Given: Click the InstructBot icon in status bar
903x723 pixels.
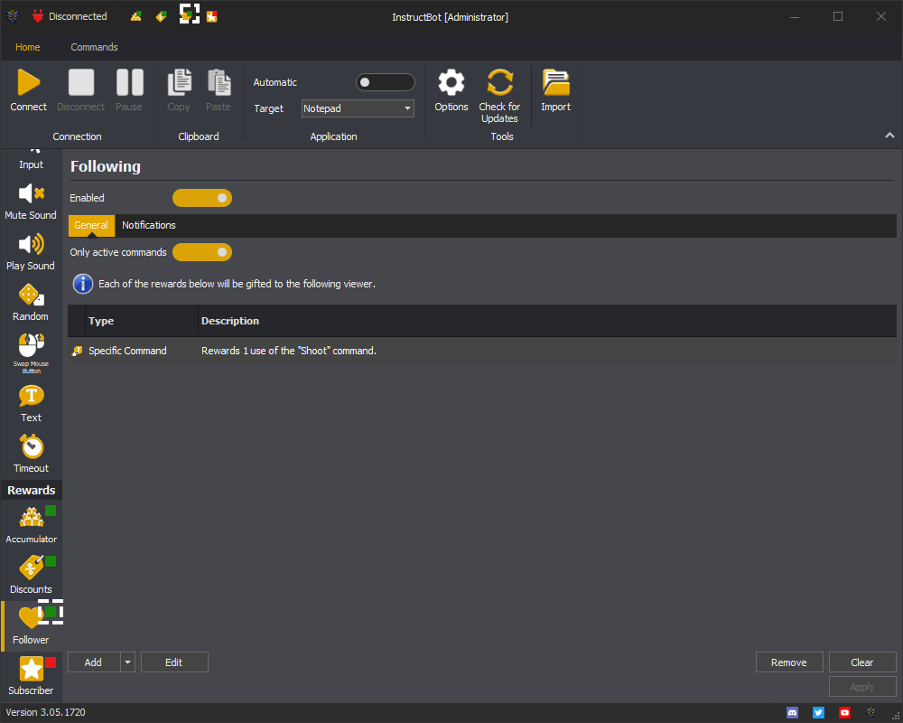Looking at the screenshot, I should [x=870, y=713].
